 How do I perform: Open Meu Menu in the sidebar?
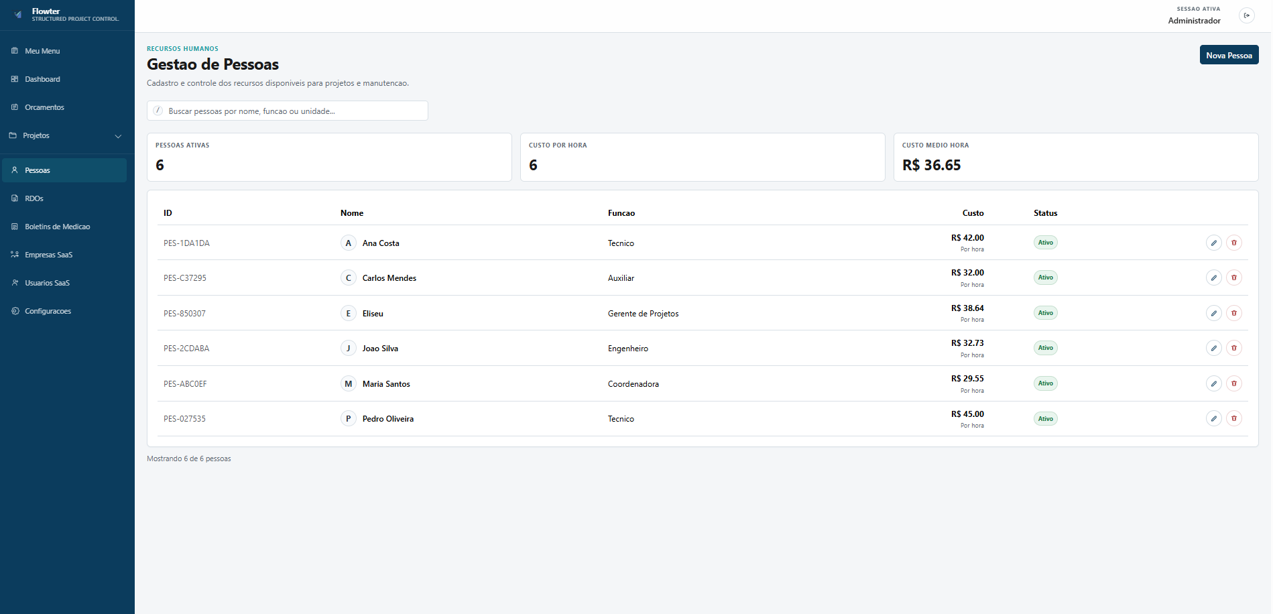(42, 51)
